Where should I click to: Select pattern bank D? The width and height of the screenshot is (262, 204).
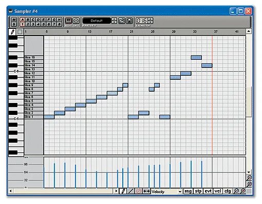pyautogui.click(x=38, y=20)
